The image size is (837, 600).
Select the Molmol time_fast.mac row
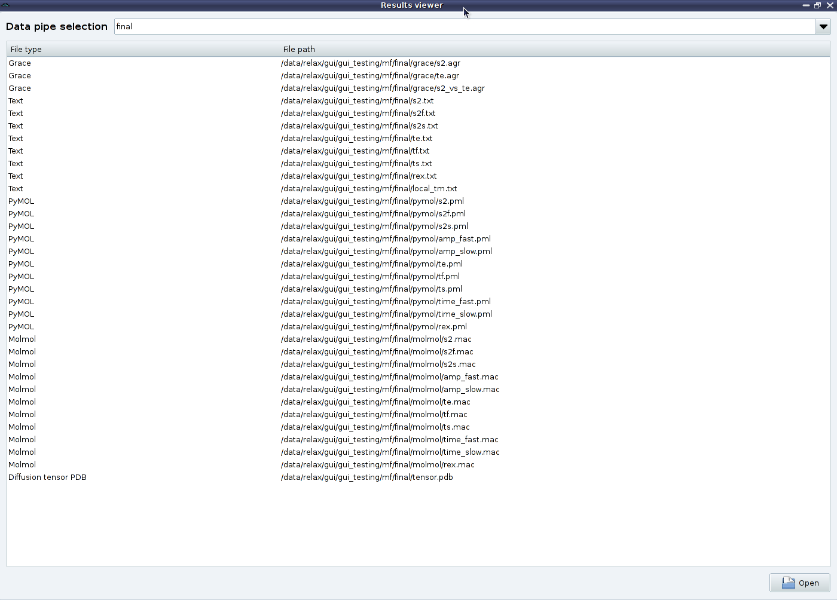point(389,439)
